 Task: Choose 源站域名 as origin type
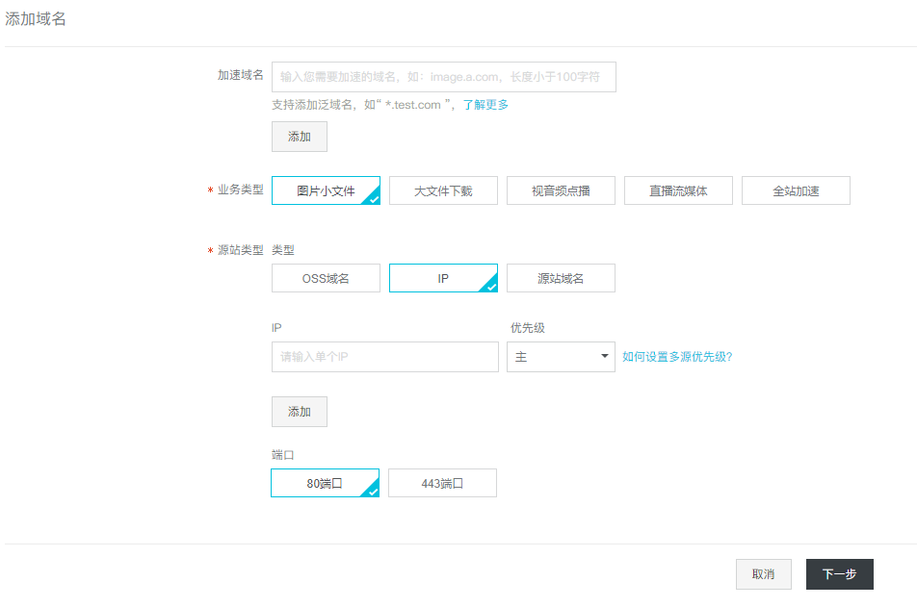tap(561, 278)
